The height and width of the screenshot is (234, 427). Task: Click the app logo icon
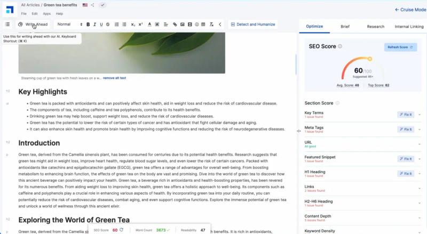click(10, 10)
